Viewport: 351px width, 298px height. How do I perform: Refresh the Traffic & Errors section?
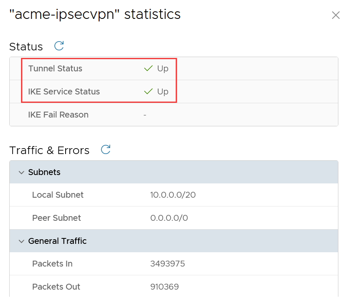[106, 149]
